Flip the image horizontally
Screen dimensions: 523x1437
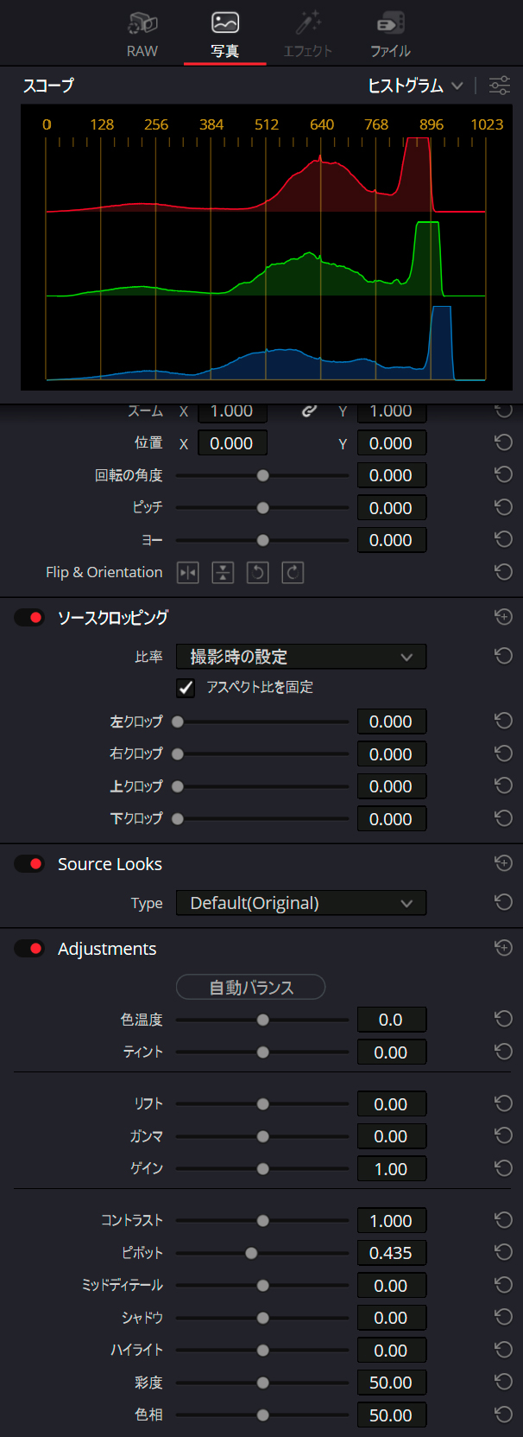[x=188, y=572]
